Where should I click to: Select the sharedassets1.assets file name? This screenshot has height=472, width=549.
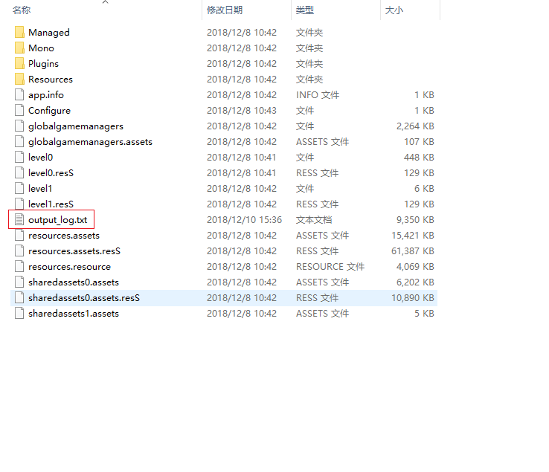coord(74,314)
